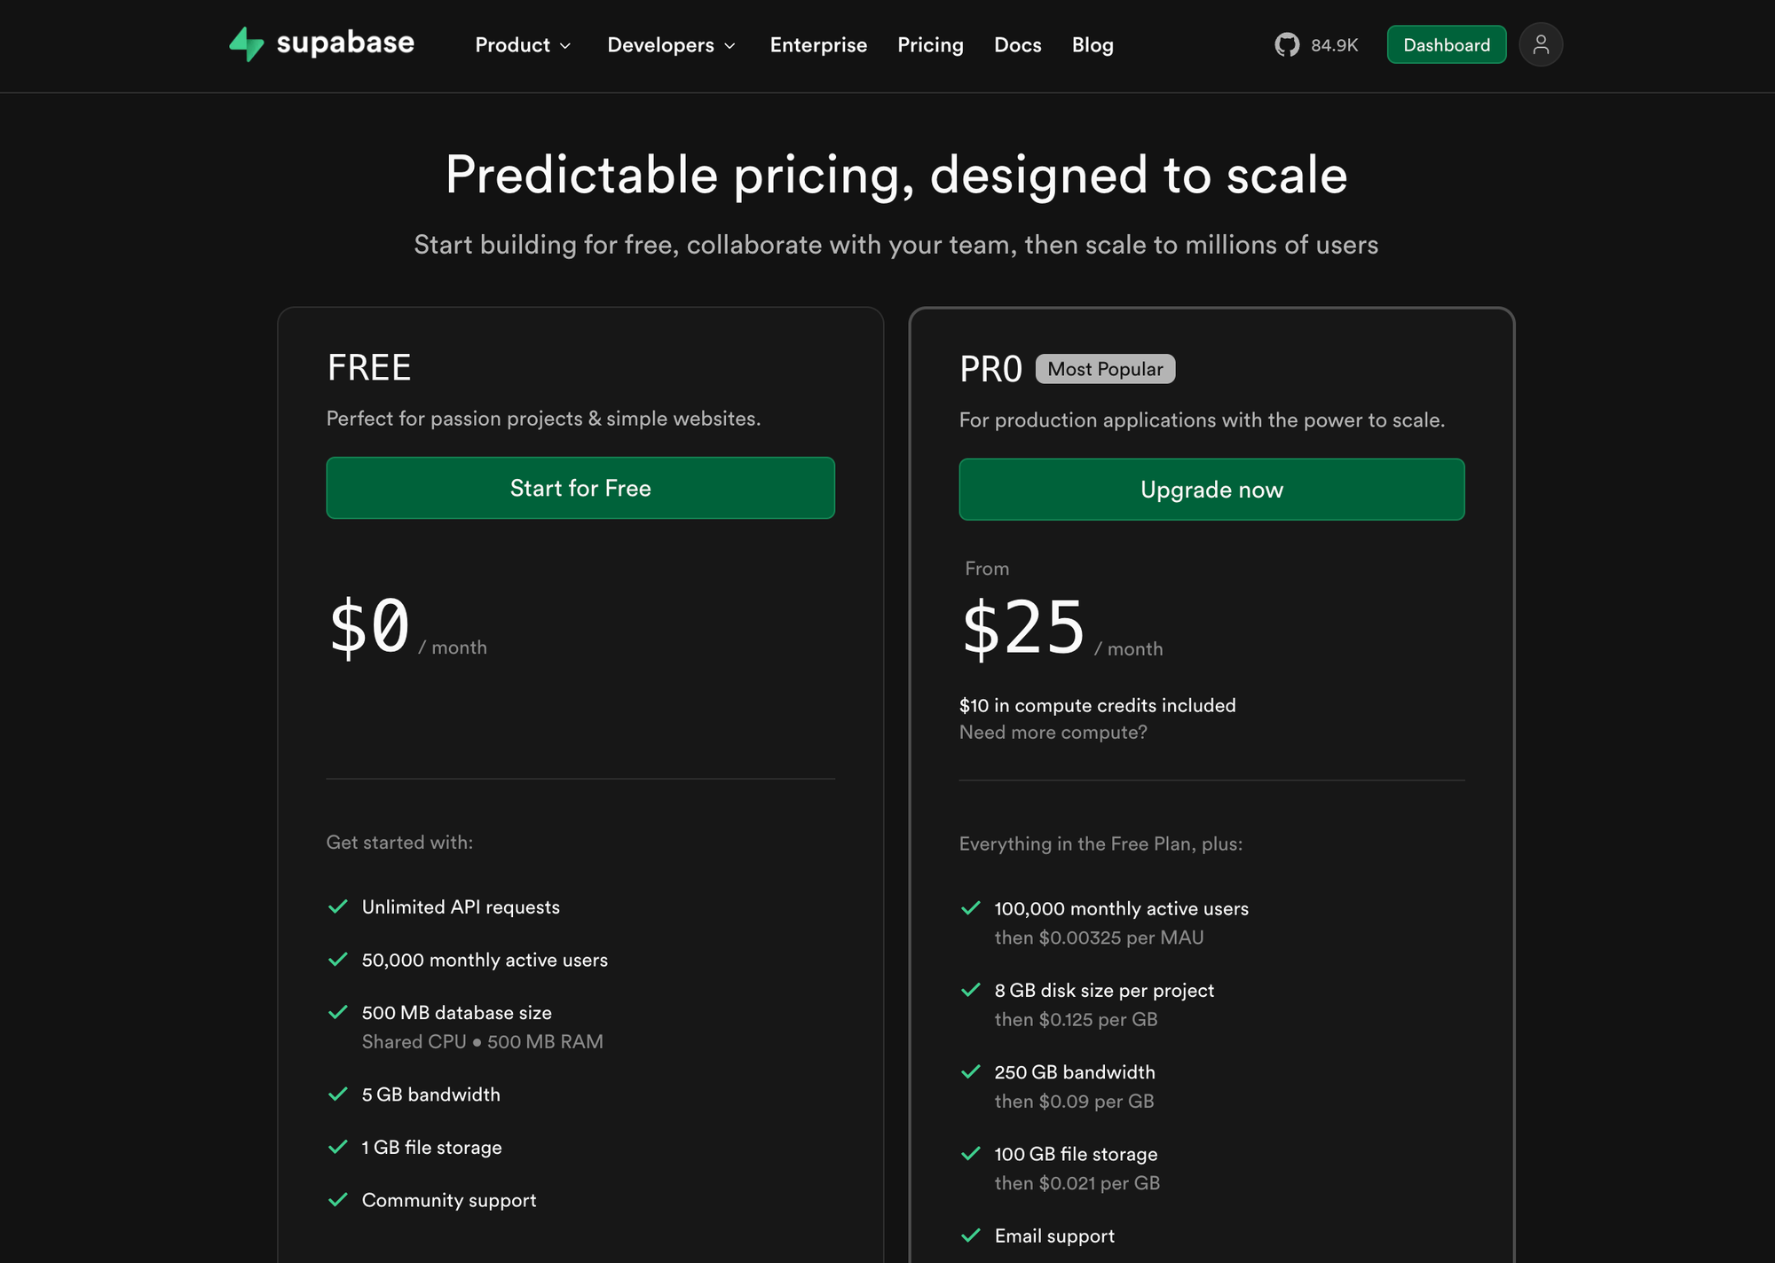
Task: Click the checkmark next to Community support
Action: [x=338, y=1200]
